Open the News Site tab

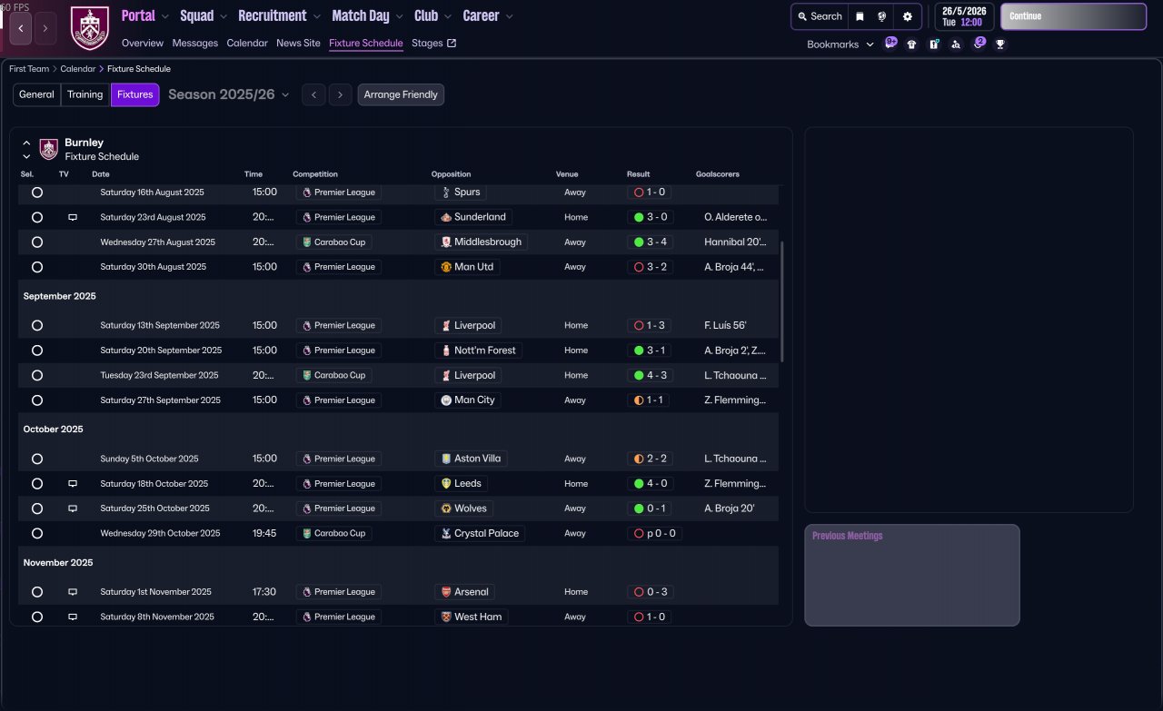click(x=298, y=43)
